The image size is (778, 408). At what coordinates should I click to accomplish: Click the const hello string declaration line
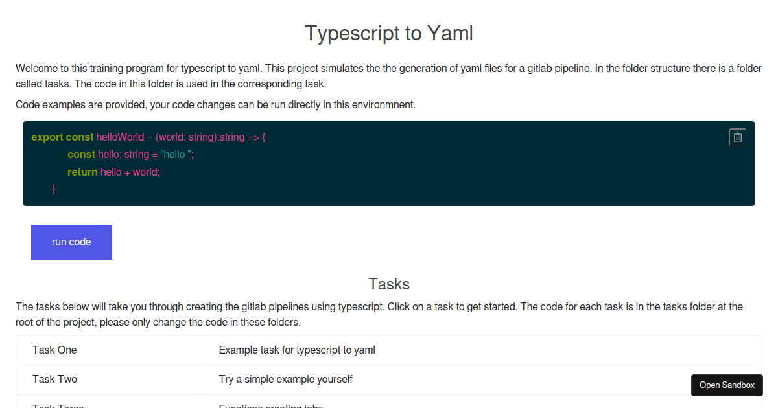click(x=130, y=154)
